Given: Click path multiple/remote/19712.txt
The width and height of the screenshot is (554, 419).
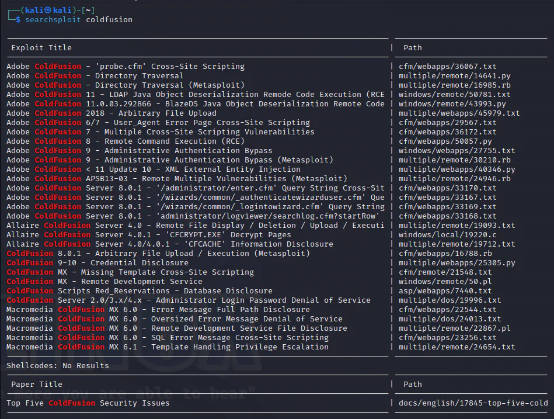Looking at the screenshot, I should pyautogui.click(x=457, y=244).
